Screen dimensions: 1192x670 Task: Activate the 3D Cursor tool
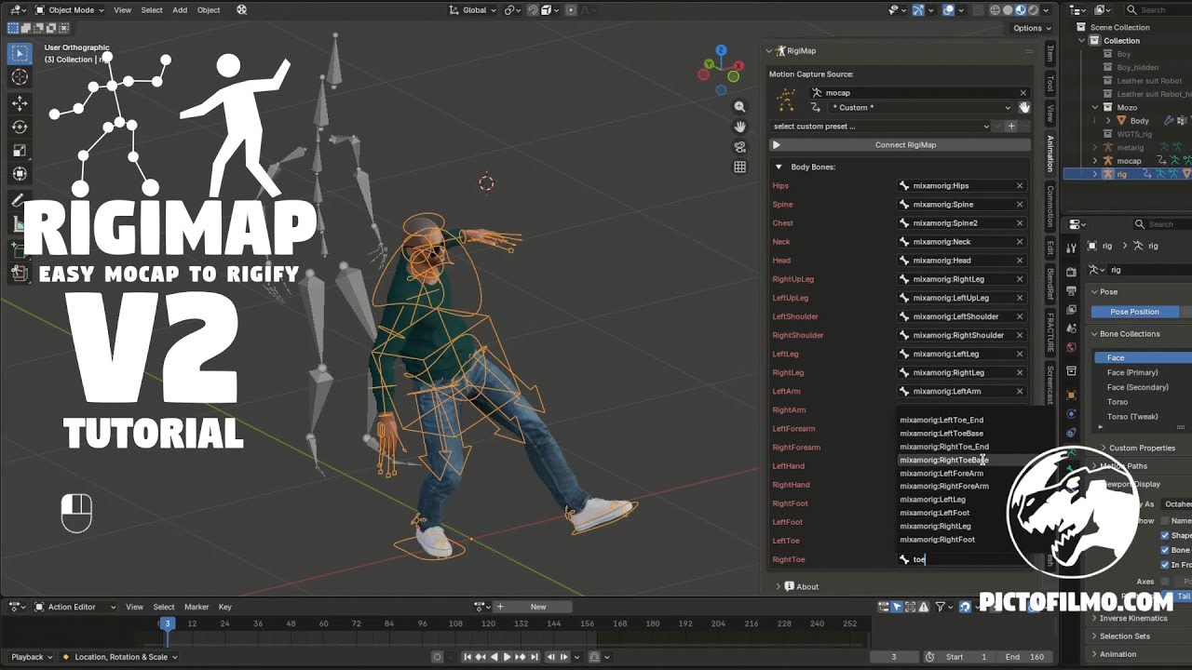point(20,77)
